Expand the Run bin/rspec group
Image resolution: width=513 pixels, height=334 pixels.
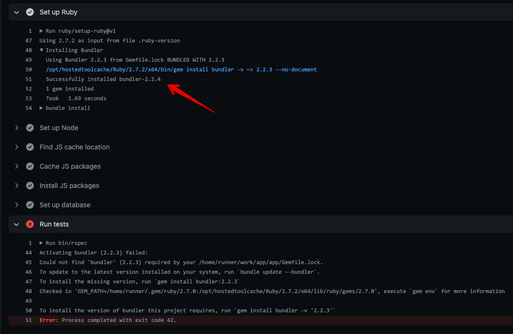[x=41, y=243]
